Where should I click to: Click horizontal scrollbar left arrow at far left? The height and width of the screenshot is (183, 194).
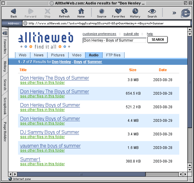(x=11, y=174)
